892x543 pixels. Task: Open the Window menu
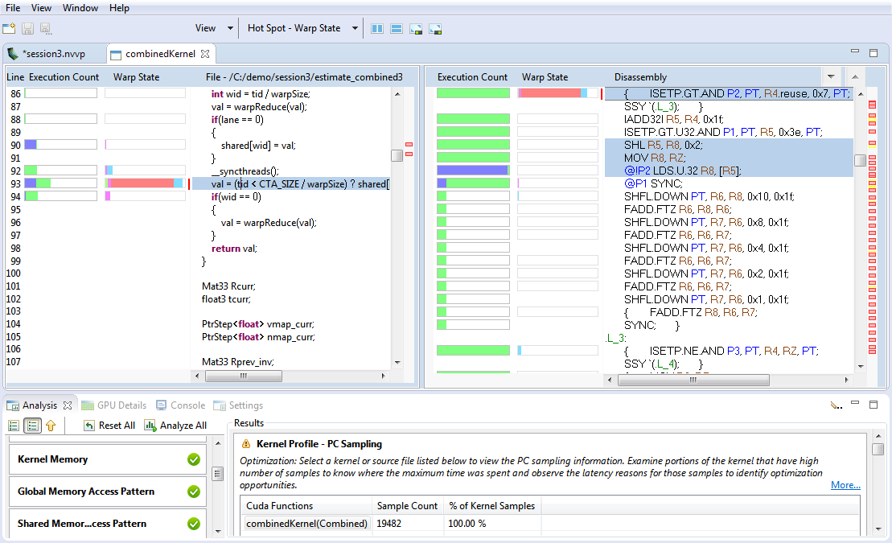click(x=80, y=7)
